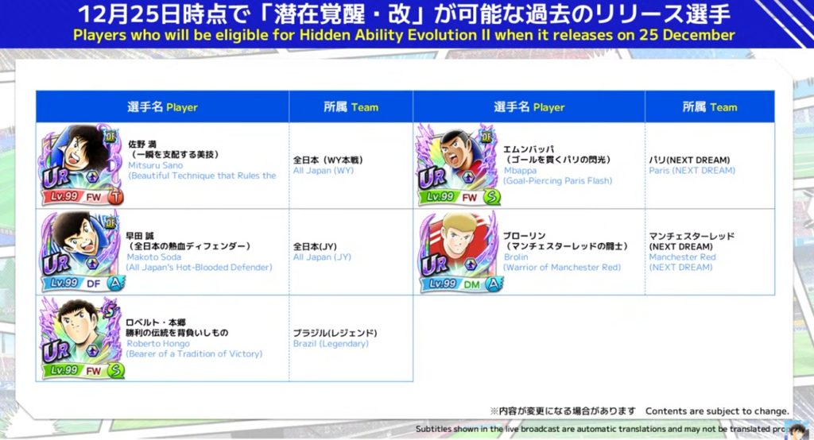
Task: Click the Mbappa player card portrait
Action: click(x=458, y=164)
